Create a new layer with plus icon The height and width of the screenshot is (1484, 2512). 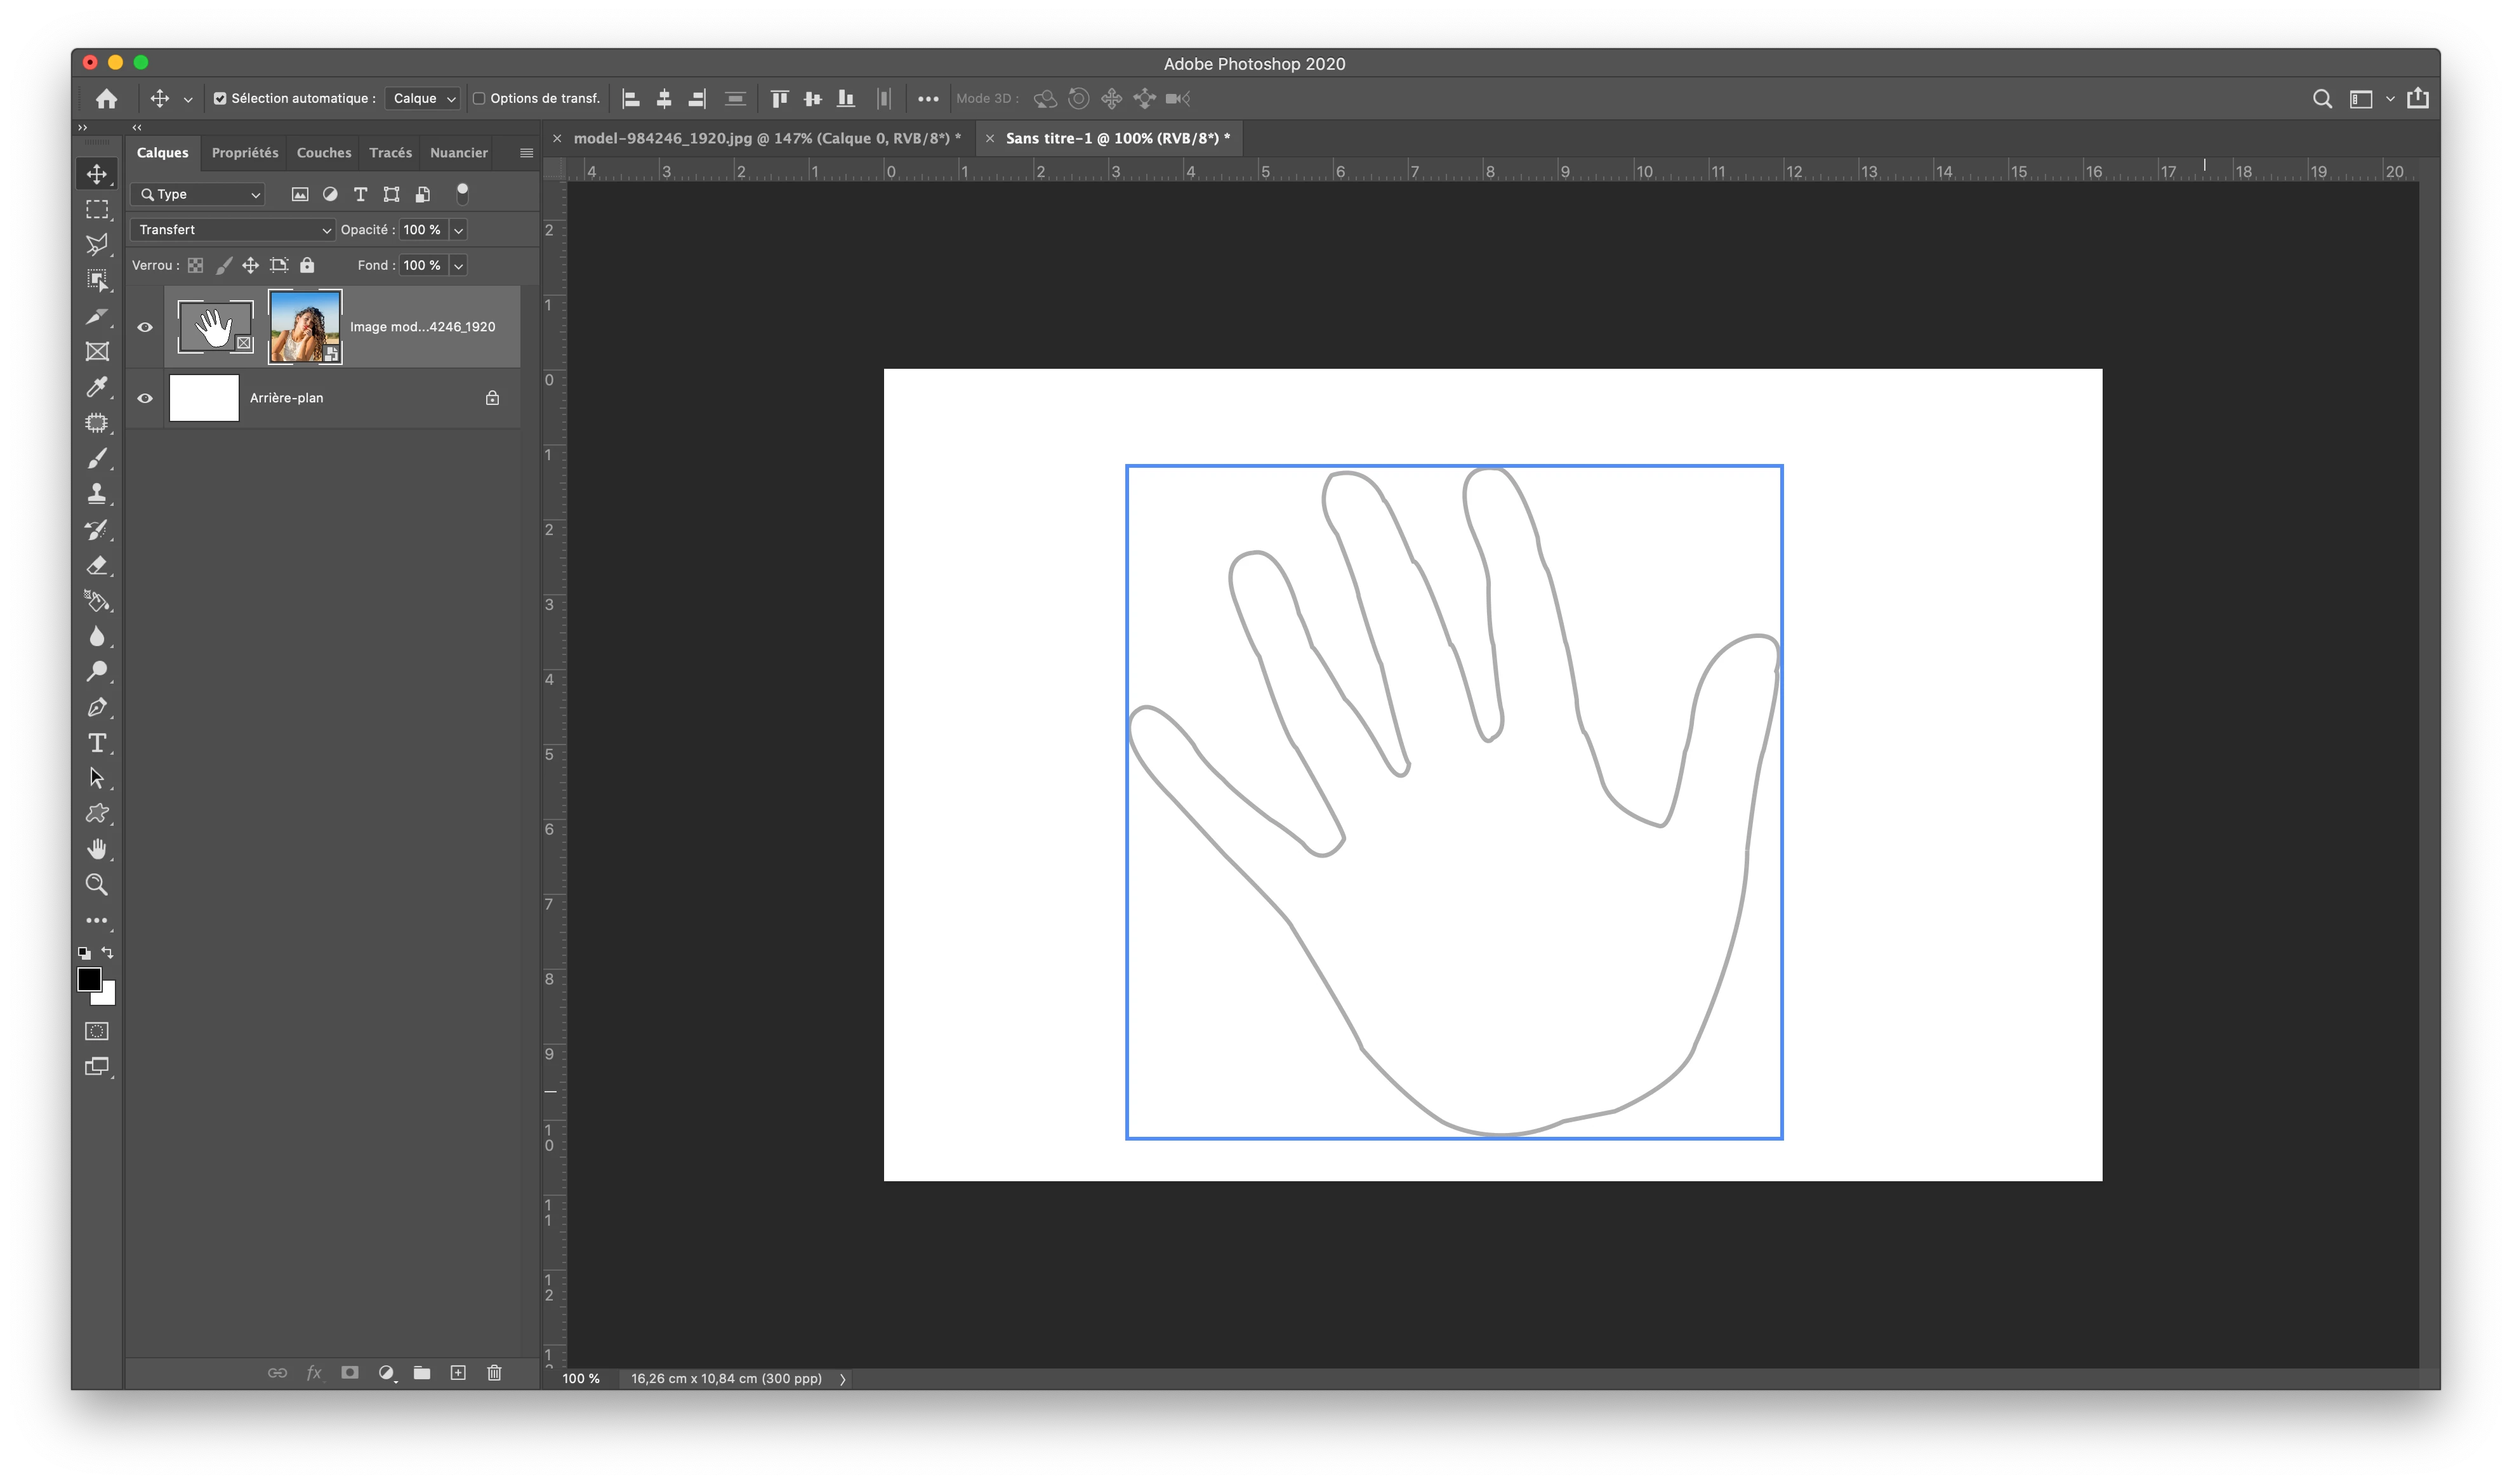point(458,1373)
